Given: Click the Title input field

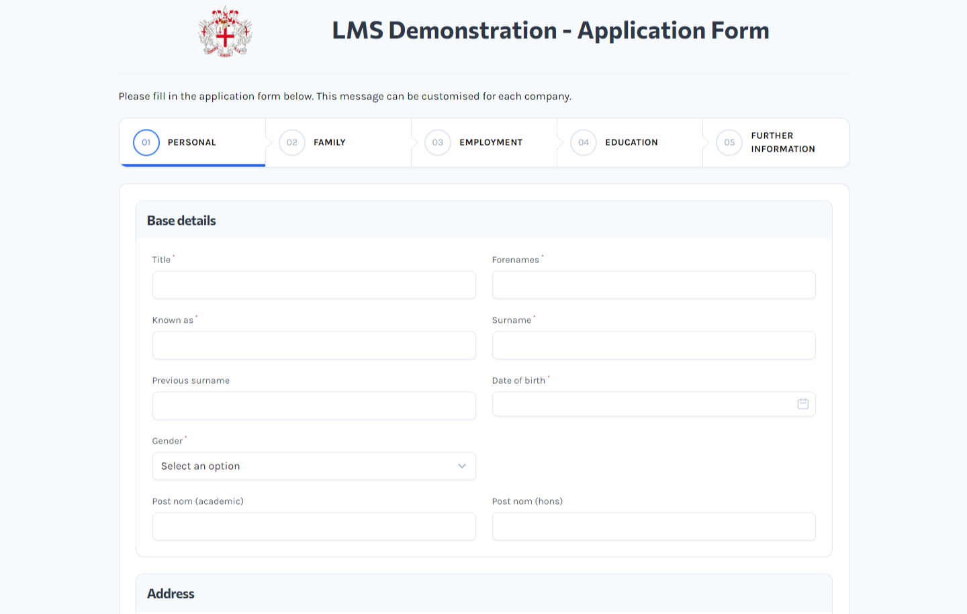Looking at the screenshot, I should pyautogui.click(x=314, y=285).
